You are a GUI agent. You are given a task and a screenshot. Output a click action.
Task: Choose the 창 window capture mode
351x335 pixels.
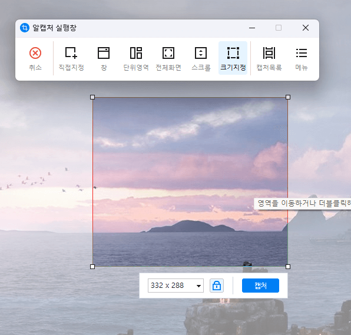[104, 58]
